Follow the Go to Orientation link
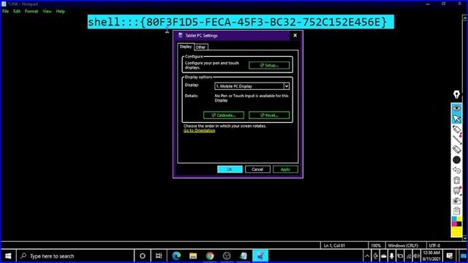Image resolution: width=468 pixels, height=263 pixels. pyautogui.click(x=199, y=131)
